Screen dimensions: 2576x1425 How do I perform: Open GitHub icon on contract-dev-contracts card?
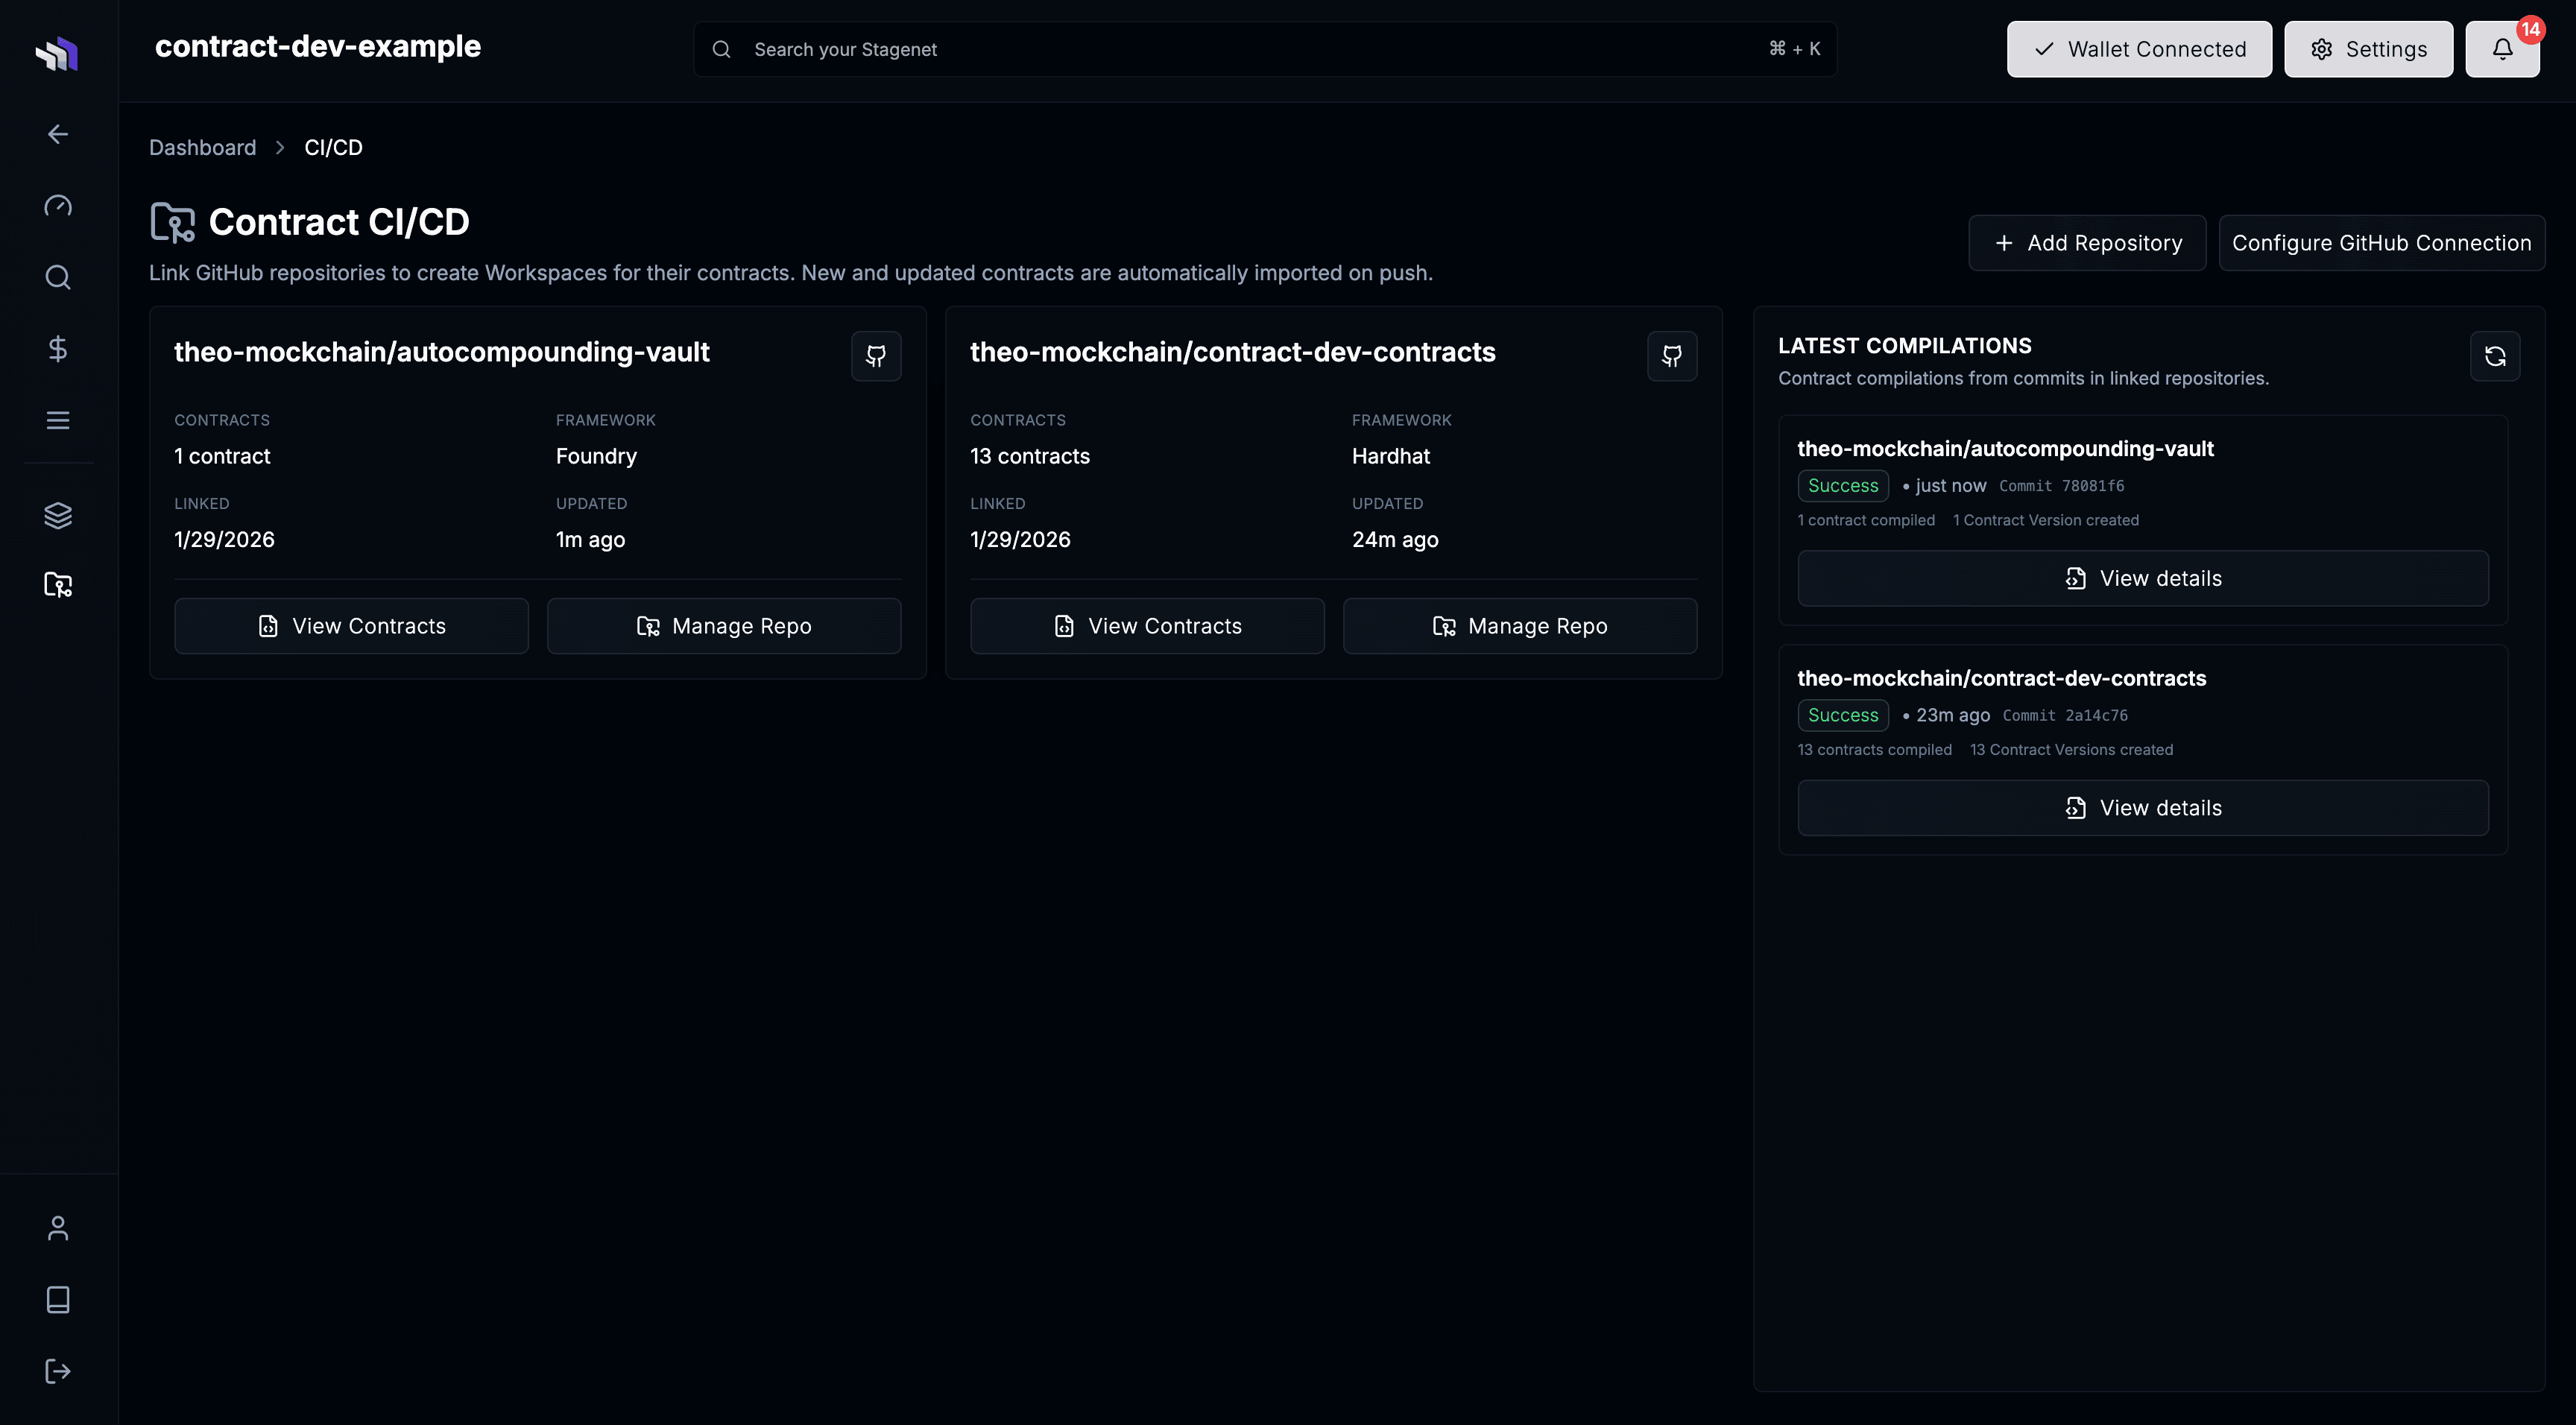tap(1671, 356)
